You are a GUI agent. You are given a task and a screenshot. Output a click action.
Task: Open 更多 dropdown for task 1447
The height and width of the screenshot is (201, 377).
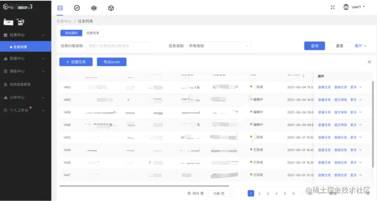(356, 175)
